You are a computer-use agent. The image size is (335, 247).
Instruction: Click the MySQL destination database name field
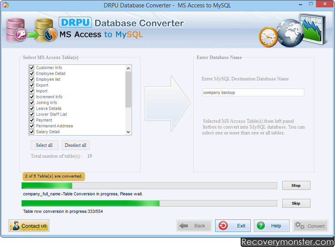point(253,92)
